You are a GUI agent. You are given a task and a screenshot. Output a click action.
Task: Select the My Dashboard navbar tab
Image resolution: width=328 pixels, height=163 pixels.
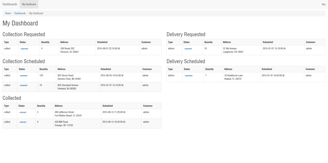(29, 4)
